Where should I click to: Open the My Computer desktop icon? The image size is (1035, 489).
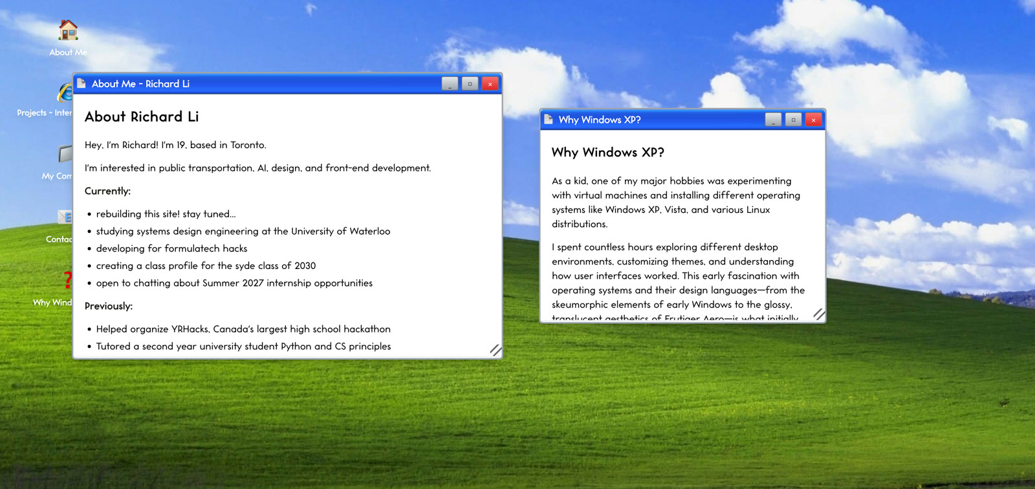click(65, 154)
